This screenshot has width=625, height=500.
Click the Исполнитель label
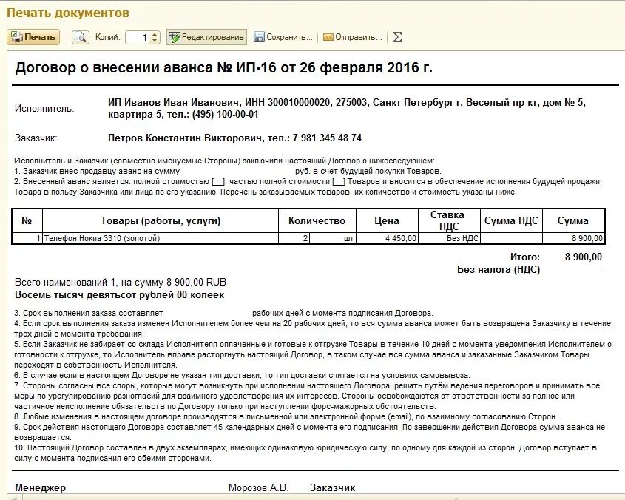44,109
